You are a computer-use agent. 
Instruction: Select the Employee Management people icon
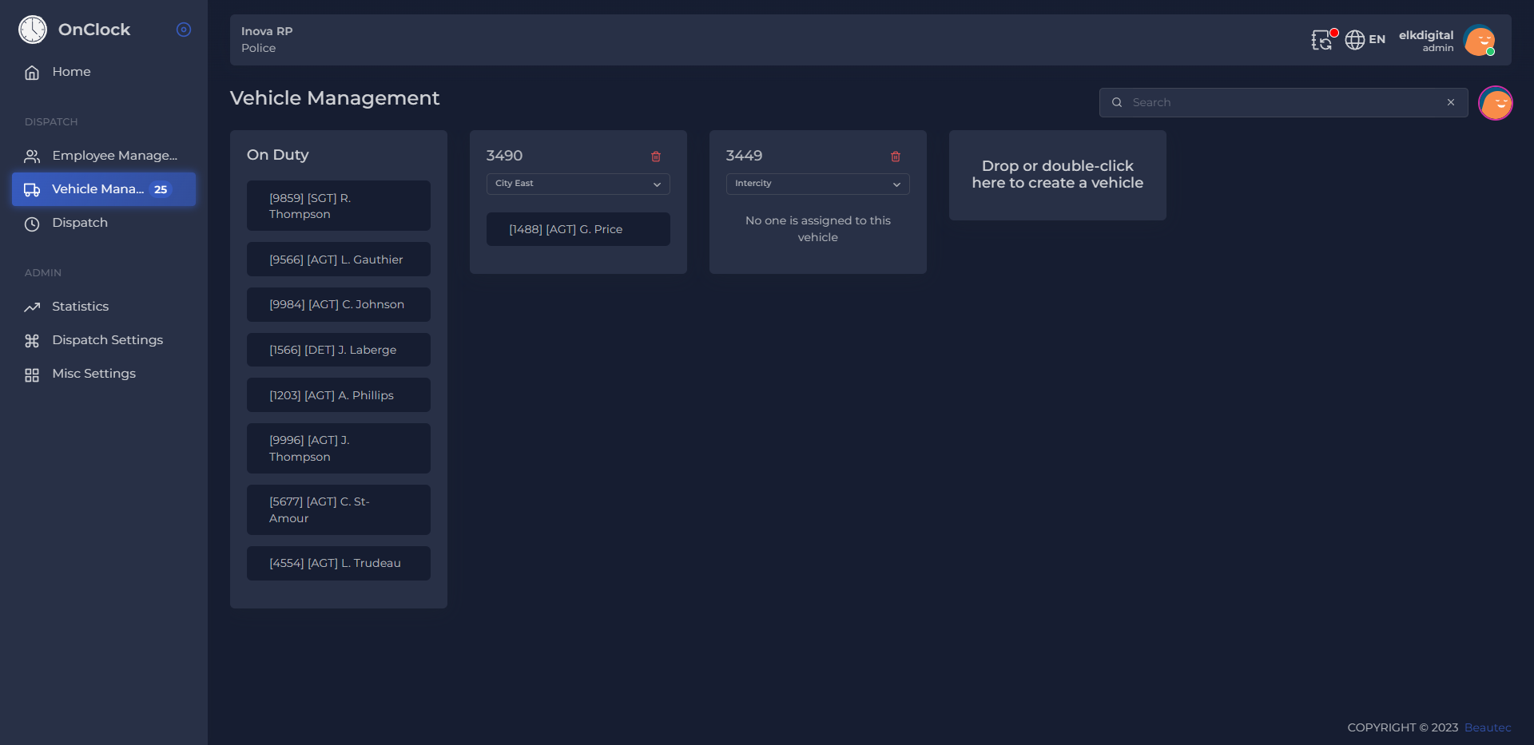(32, 156)
